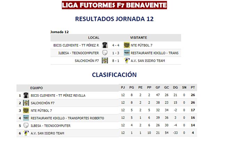Click Bicis Clemente shirt logo in Jornada 12 results
Screen dimensions: 233x142
click(105, 45)
